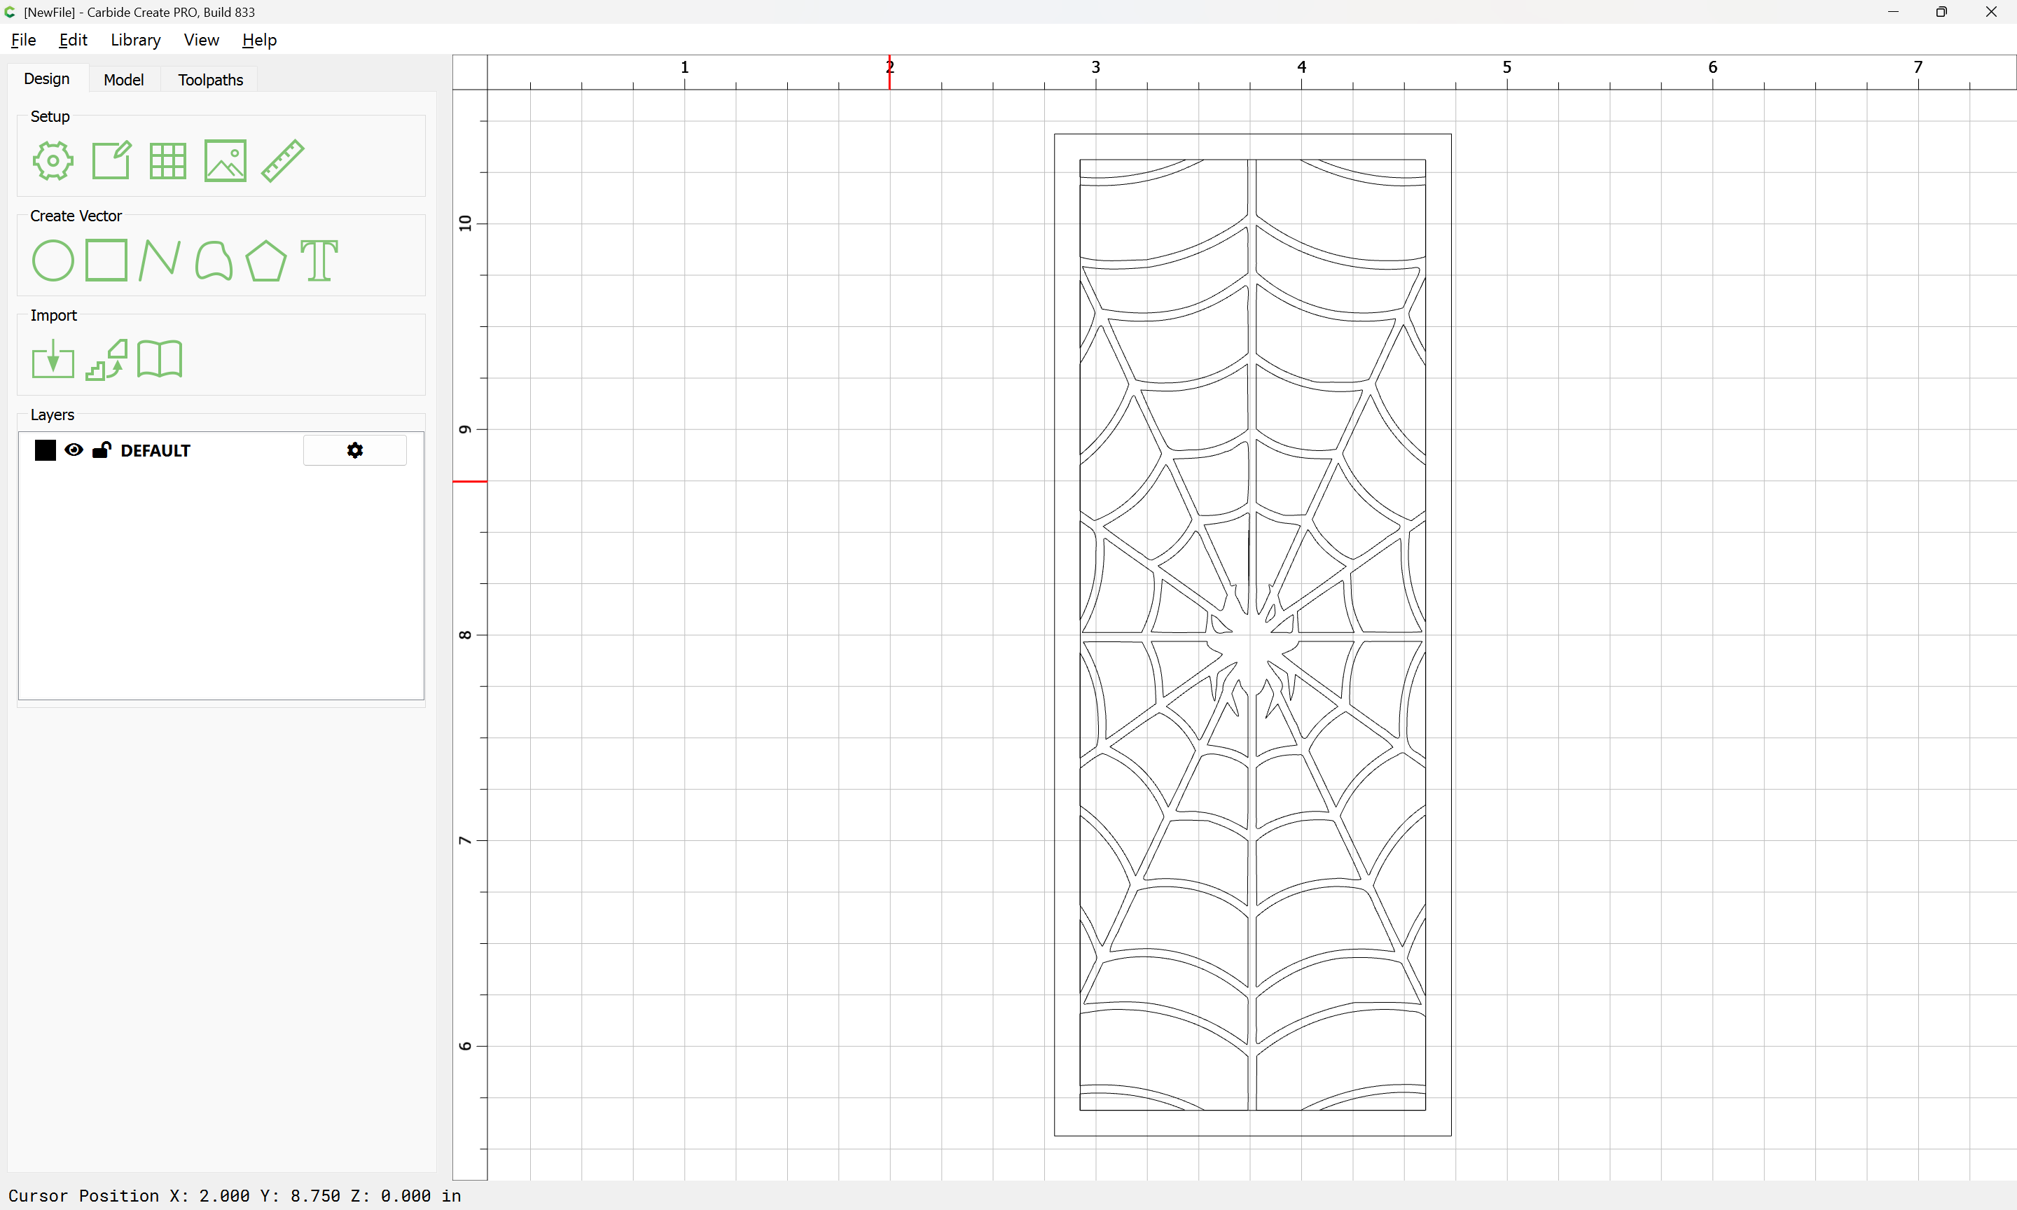Open the Trace Image import icon
The width and height of the screenshot is (2017, 1210).
point(106,360)
